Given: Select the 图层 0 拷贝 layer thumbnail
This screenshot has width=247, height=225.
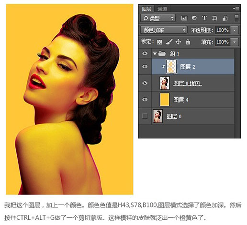Looking at the screenshot, I should [x=164, y=83].
